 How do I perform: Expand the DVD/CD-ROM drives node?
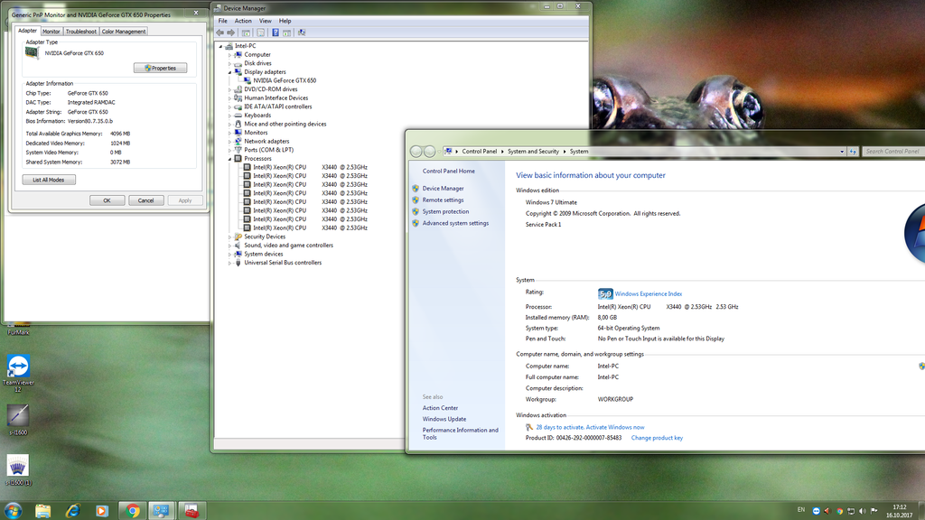pos(230,89)
